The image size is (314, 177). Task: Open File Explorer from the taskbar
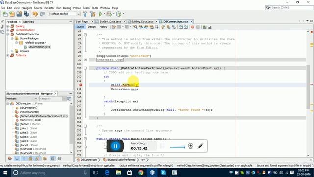pyautogui.click(x=118, y=173)
